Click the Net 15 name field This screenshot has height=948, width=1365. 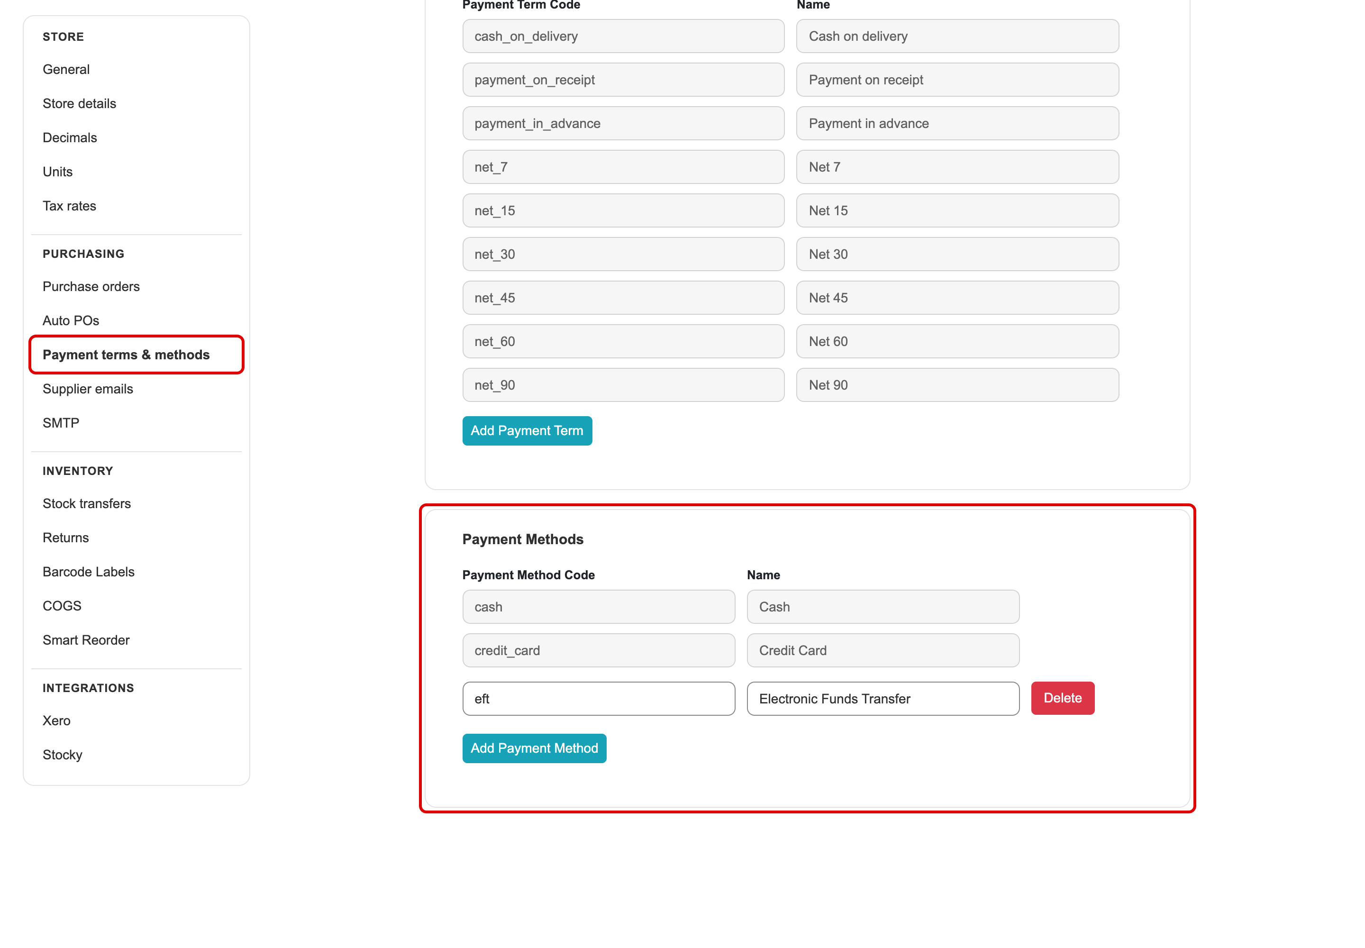click(x=957, y=210)
